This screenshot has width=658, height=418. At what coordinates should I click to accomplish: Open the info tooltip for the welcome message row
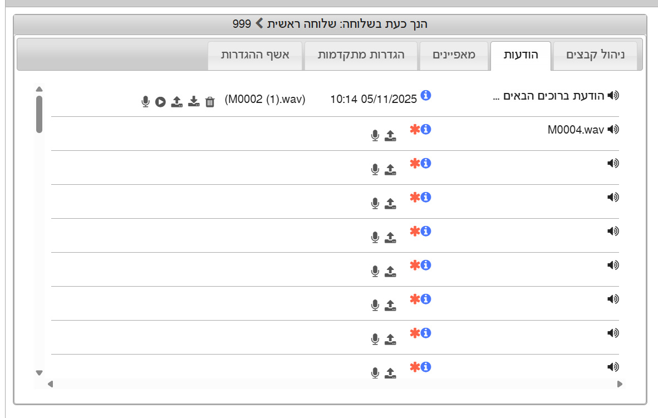tap(427, 95)
